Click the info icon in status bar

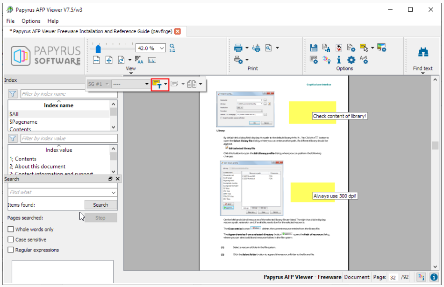point(434,277)
